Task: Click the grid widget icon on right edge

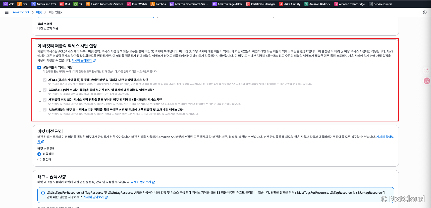Action: pyautogui.click(x=426, y=71)
